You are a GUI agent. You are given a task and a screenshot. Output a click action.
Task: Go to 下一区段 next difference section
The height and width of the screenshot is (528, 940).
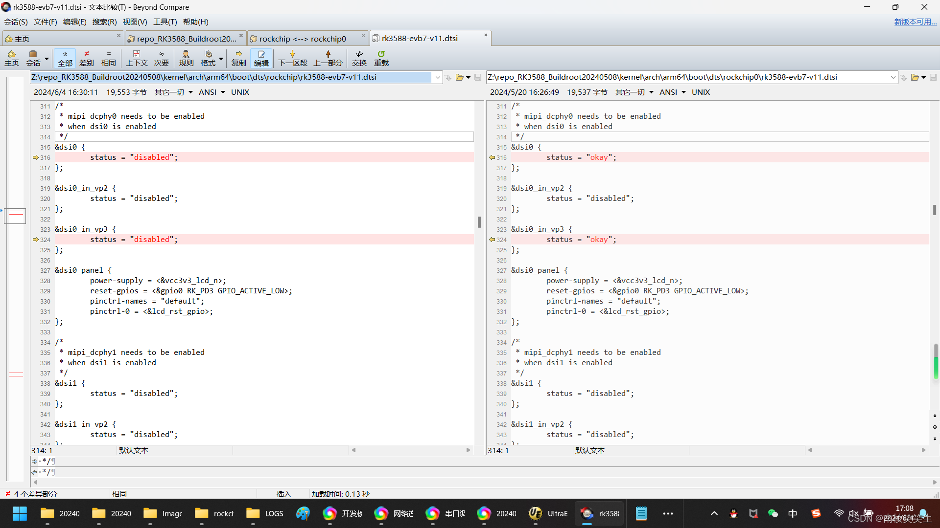292,58
